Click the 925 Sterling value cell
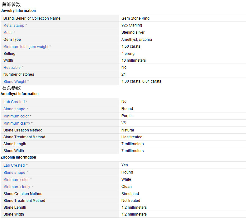 point(131,25)
